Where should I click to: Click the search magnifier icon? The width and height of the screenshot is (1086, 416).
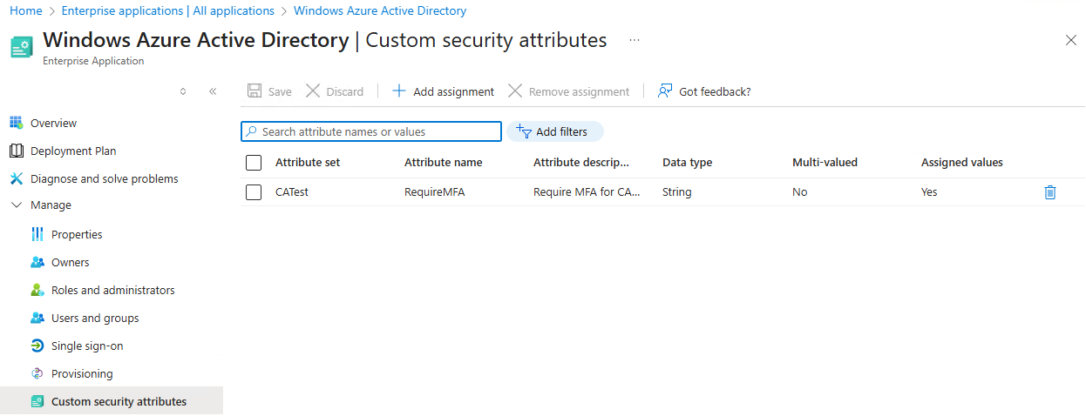[252, 131]
